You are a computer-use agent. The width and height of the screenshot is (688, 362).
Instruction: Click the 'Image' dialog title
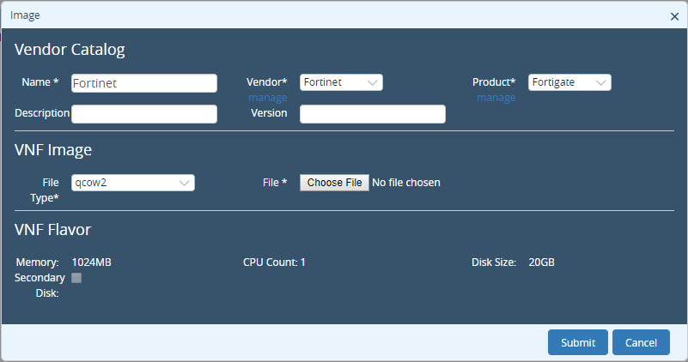coord(25,15)
